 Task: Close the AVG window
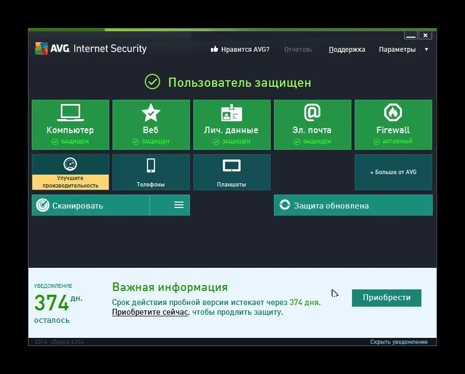click(x=425, y=36)
